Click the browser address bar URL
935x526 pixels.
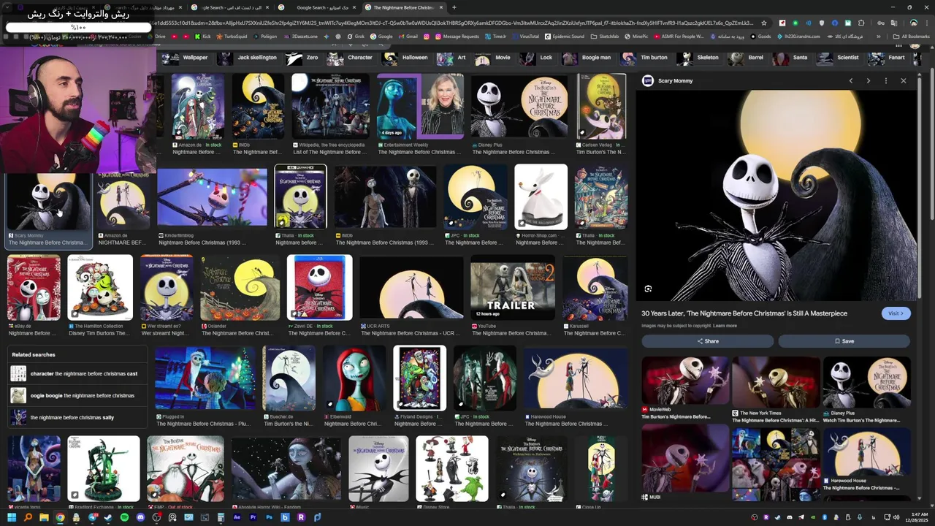453,23
